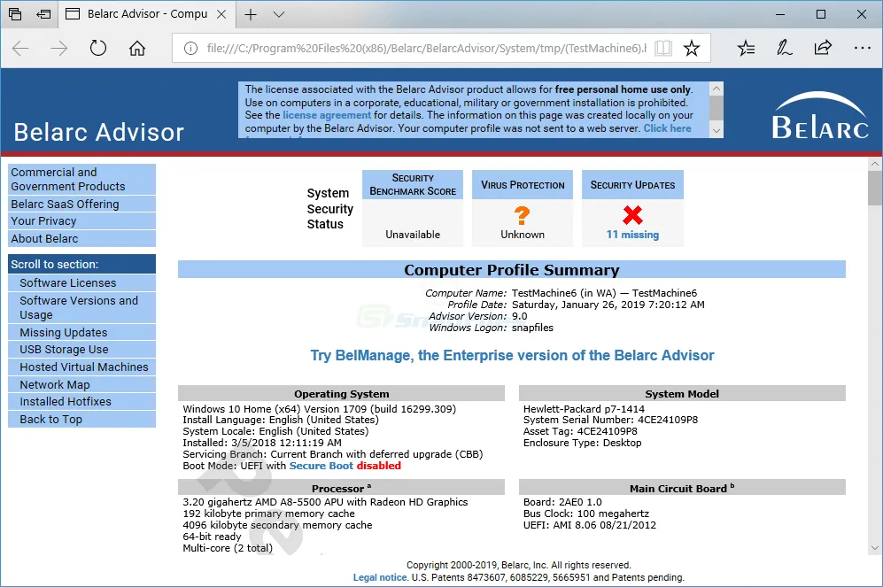Click the orange question mark Virus Protection icon
Screen dimensions: 883x587
(522, 215)
